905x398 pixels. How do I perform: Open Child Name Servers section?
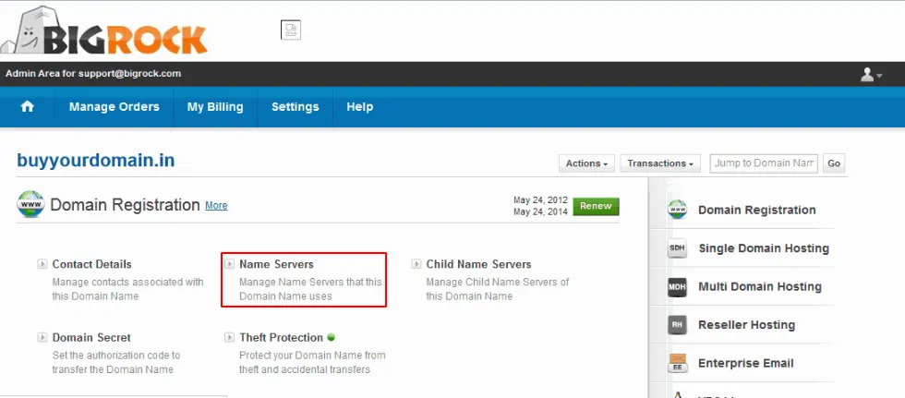478,264
